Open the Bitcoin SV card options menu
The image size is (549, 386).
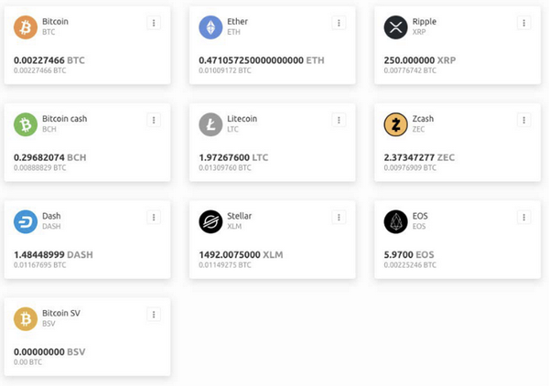coord(154,314)
